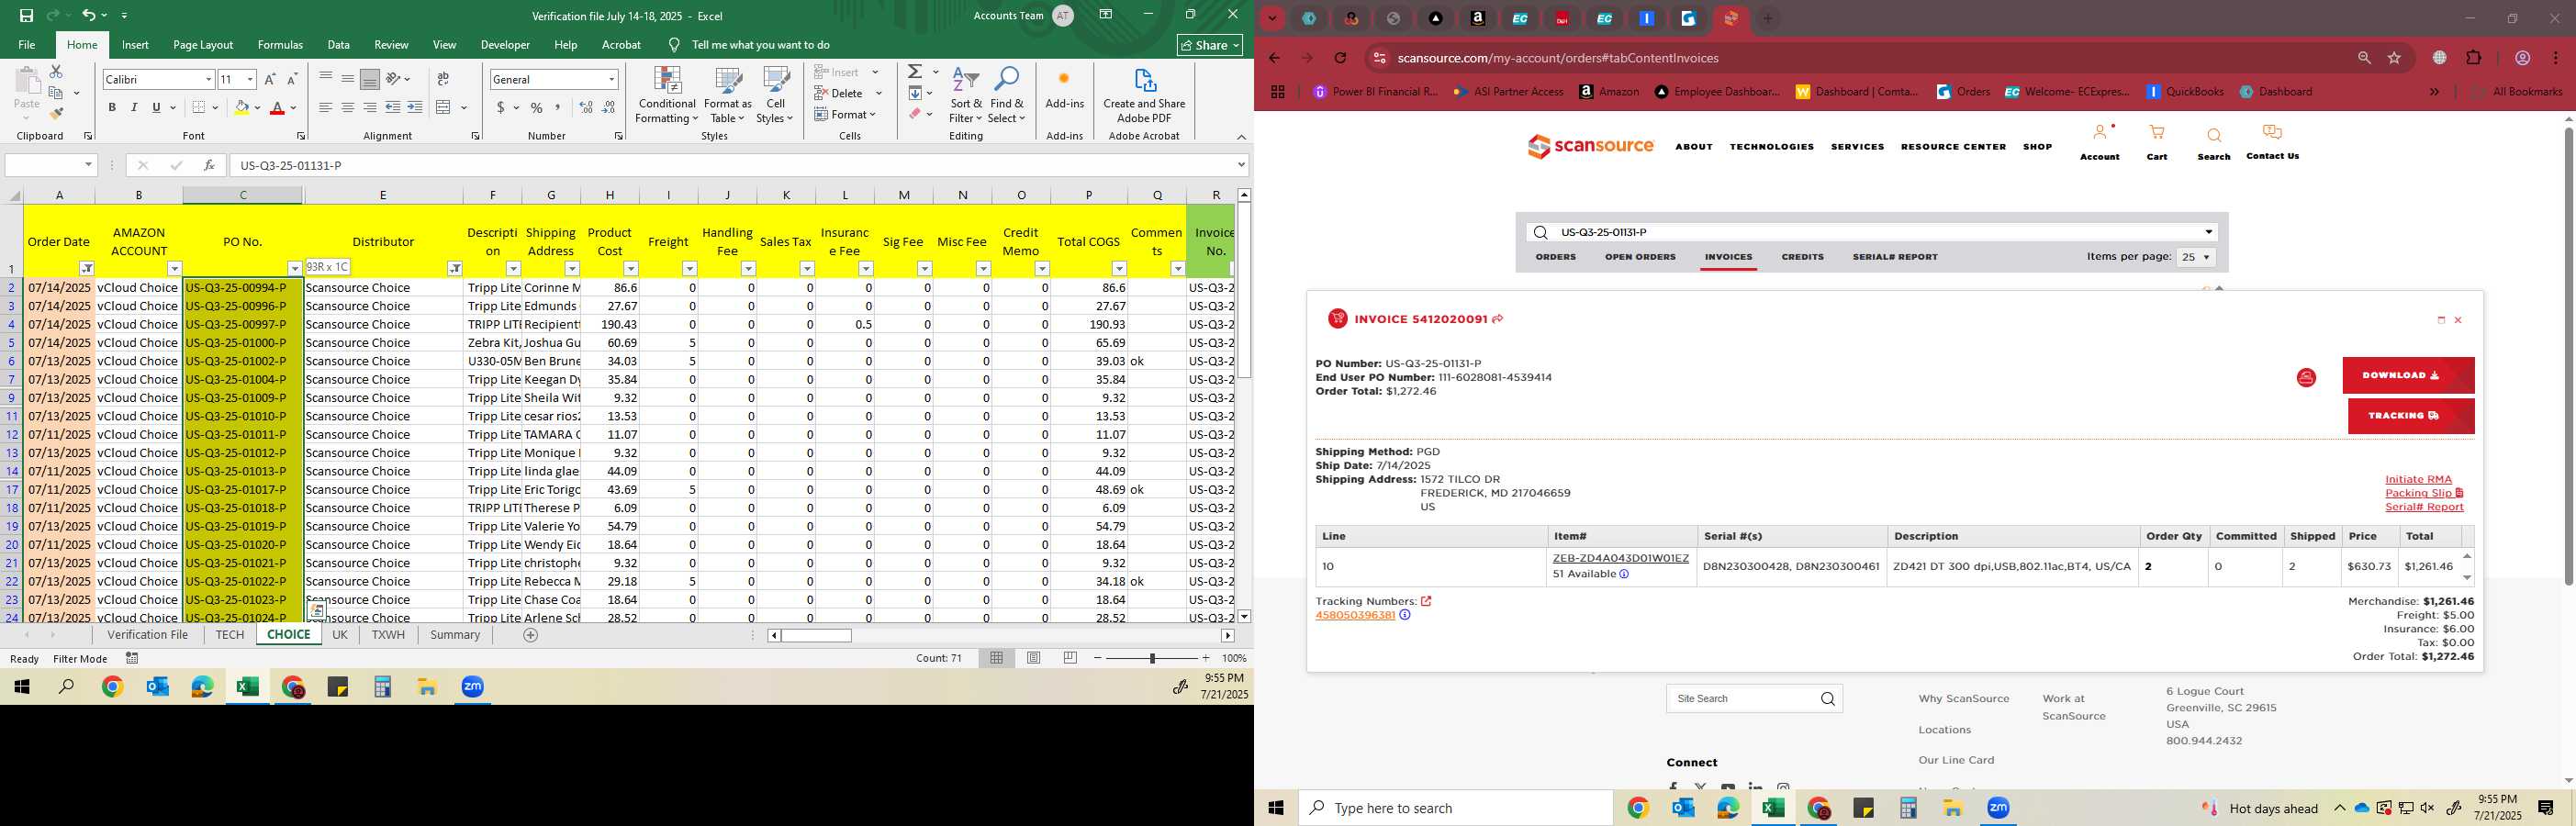Open the filter dropdown for Order Date column

(87, 269)
